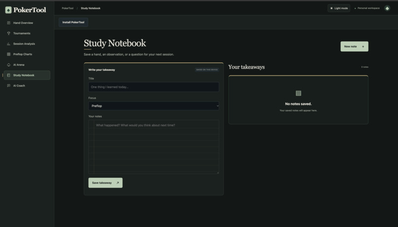Click Study Notebook breadcrumb
Viewport: 398px width, 227px height.
(91, 8)
